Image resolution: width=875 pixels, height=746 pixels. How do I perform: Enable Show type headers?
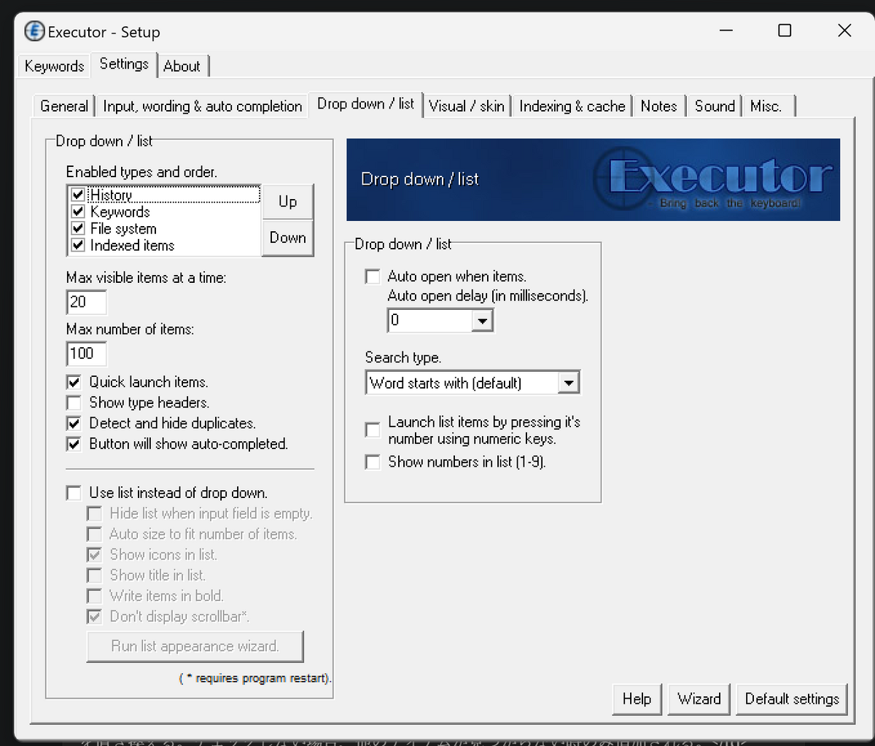coord(74,403)
